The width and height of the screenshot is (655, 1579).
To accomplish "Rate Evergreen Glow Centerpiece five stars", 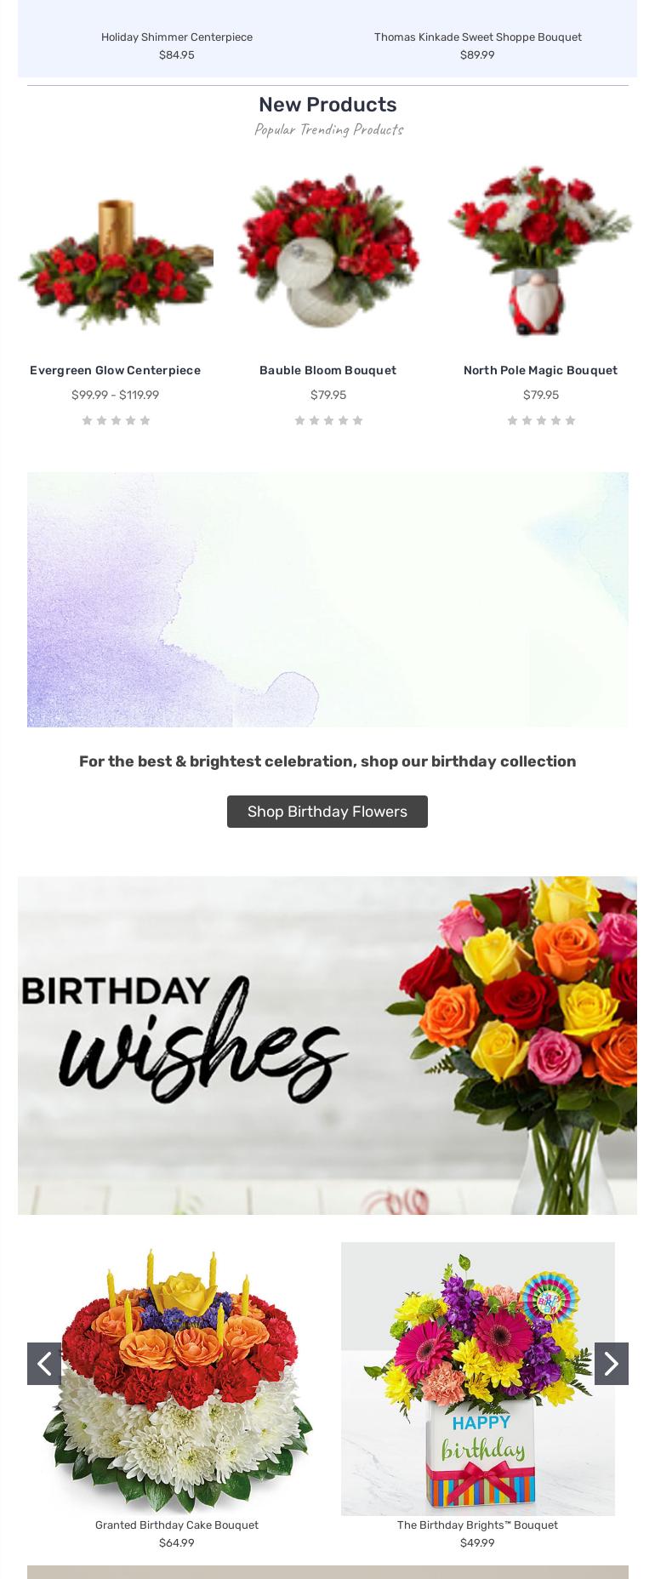I will click(x=145, y=420).
